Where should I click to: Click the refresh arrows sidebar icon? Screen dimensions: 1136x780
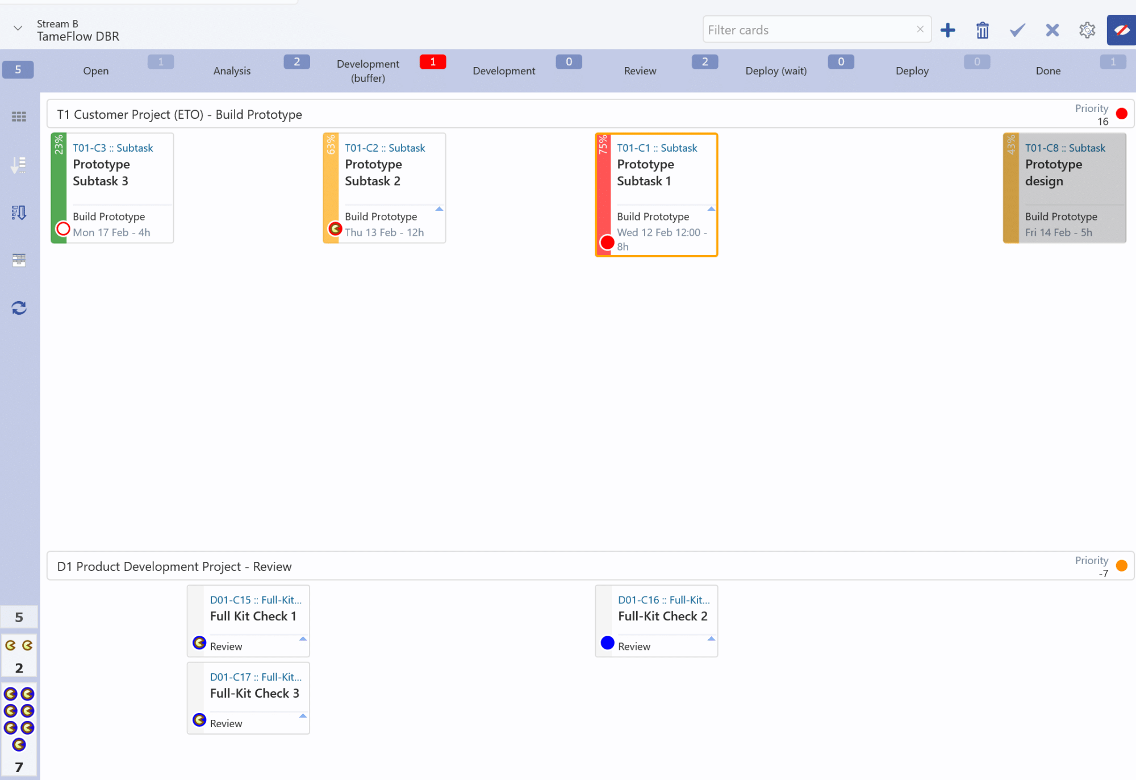click(x=19, y=308)
